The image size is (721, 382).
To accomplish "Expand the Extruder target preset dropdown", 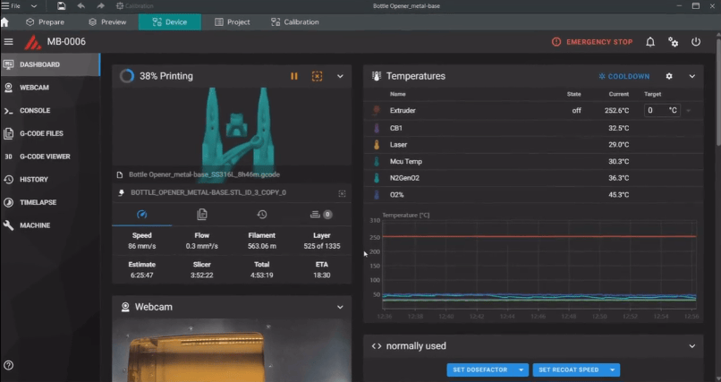I will (688, 111).
